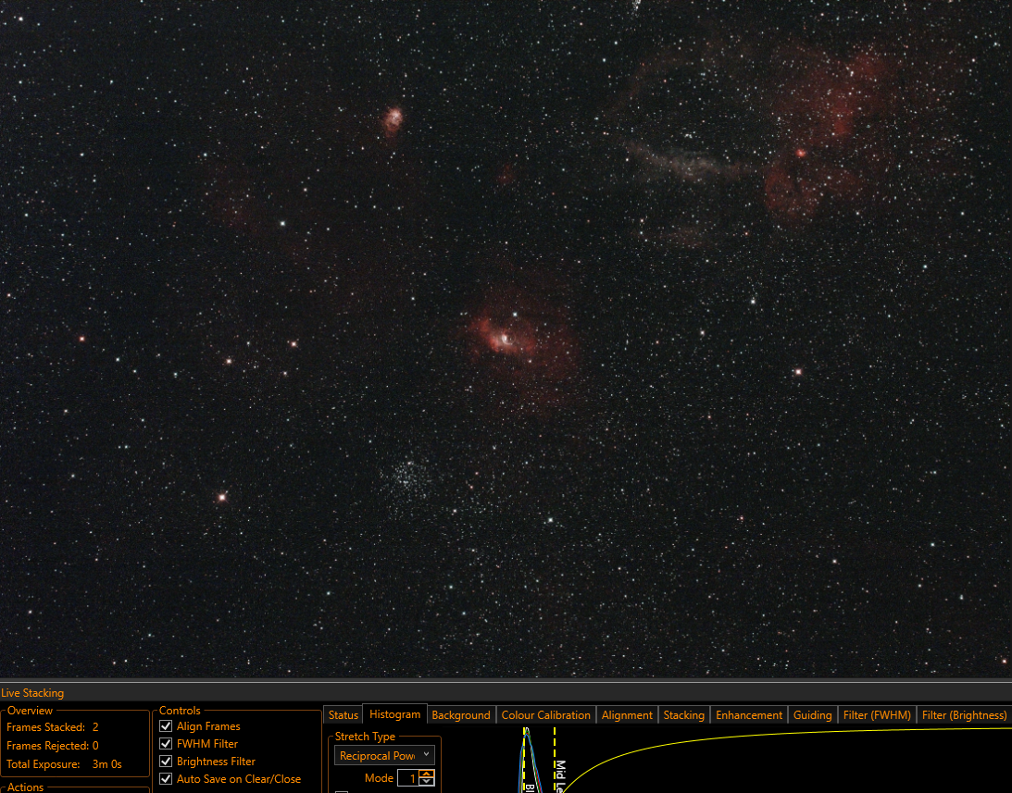The image size is (1012, 793).
Task: Open the Background tab
Action: click(x=461, y=715)
